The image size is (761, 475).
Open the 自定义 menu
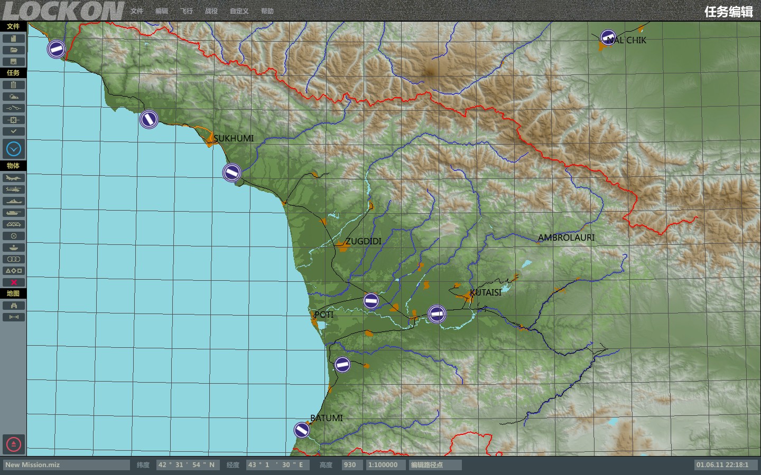(239, 11)
